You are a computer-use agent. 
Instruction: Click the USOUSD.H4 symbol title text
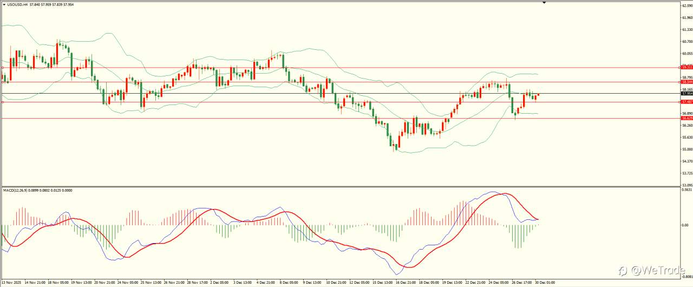pyautogui.click(x=18, y=4)
